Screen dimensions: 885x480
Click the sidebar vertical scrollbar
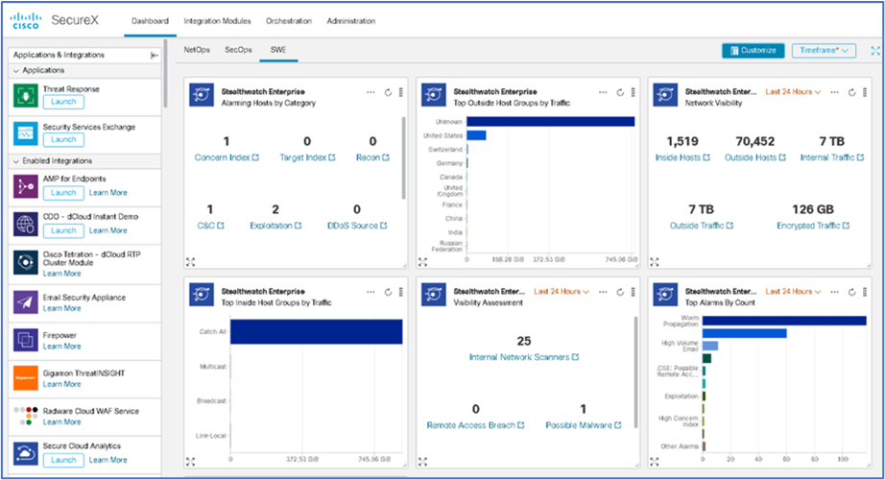tap(165, 73)
